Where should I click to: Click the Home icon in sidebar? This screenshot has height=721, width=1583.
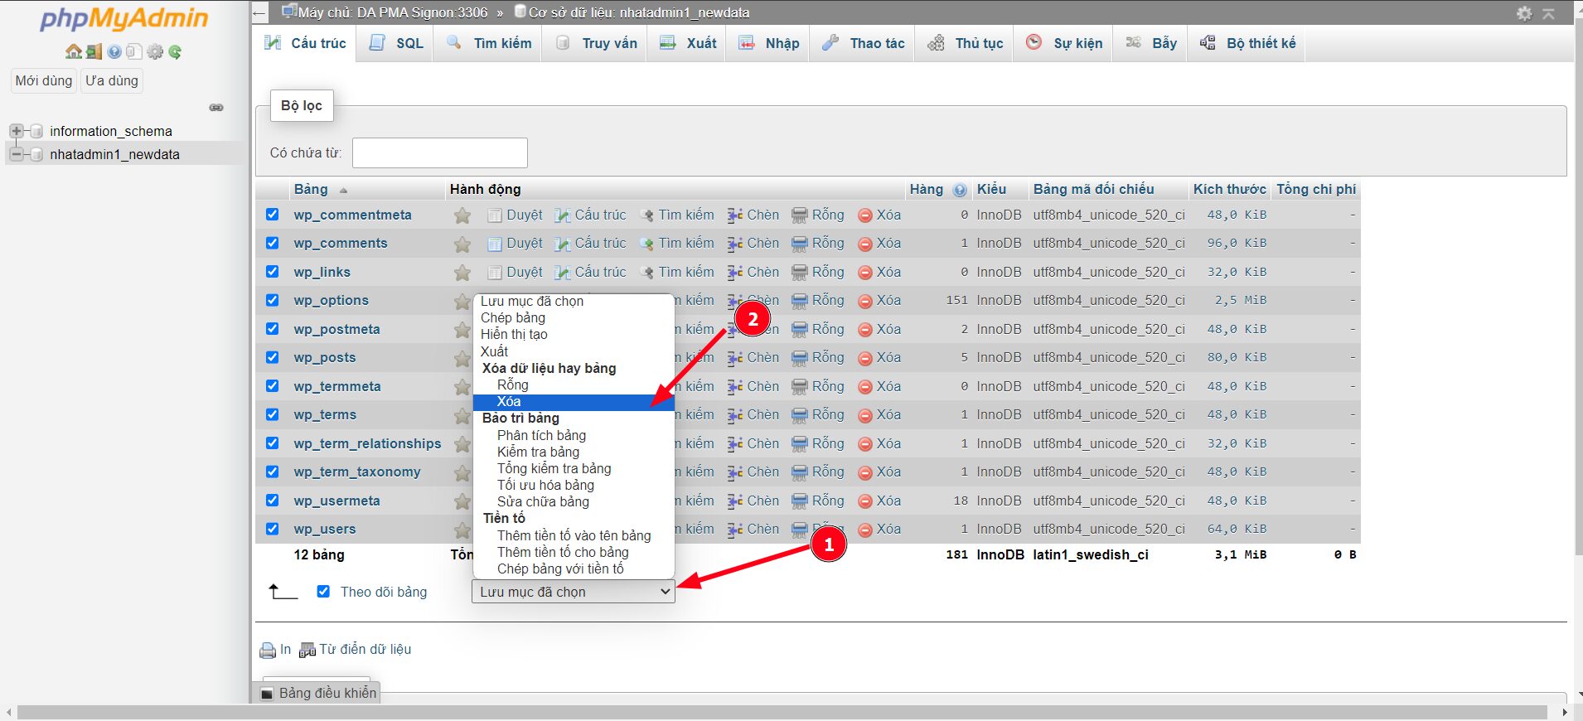[74, 52]
